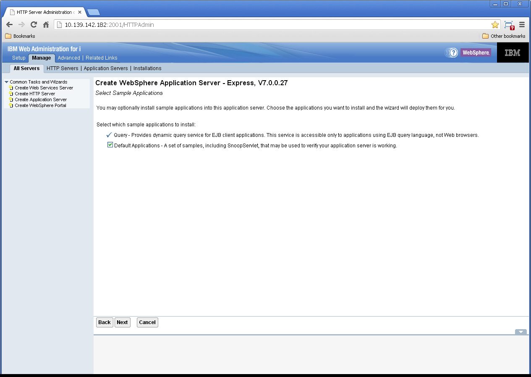Switch to HTTP Servers subtab
This screenshot has height=377, width=531.
[x=63, y=68]
